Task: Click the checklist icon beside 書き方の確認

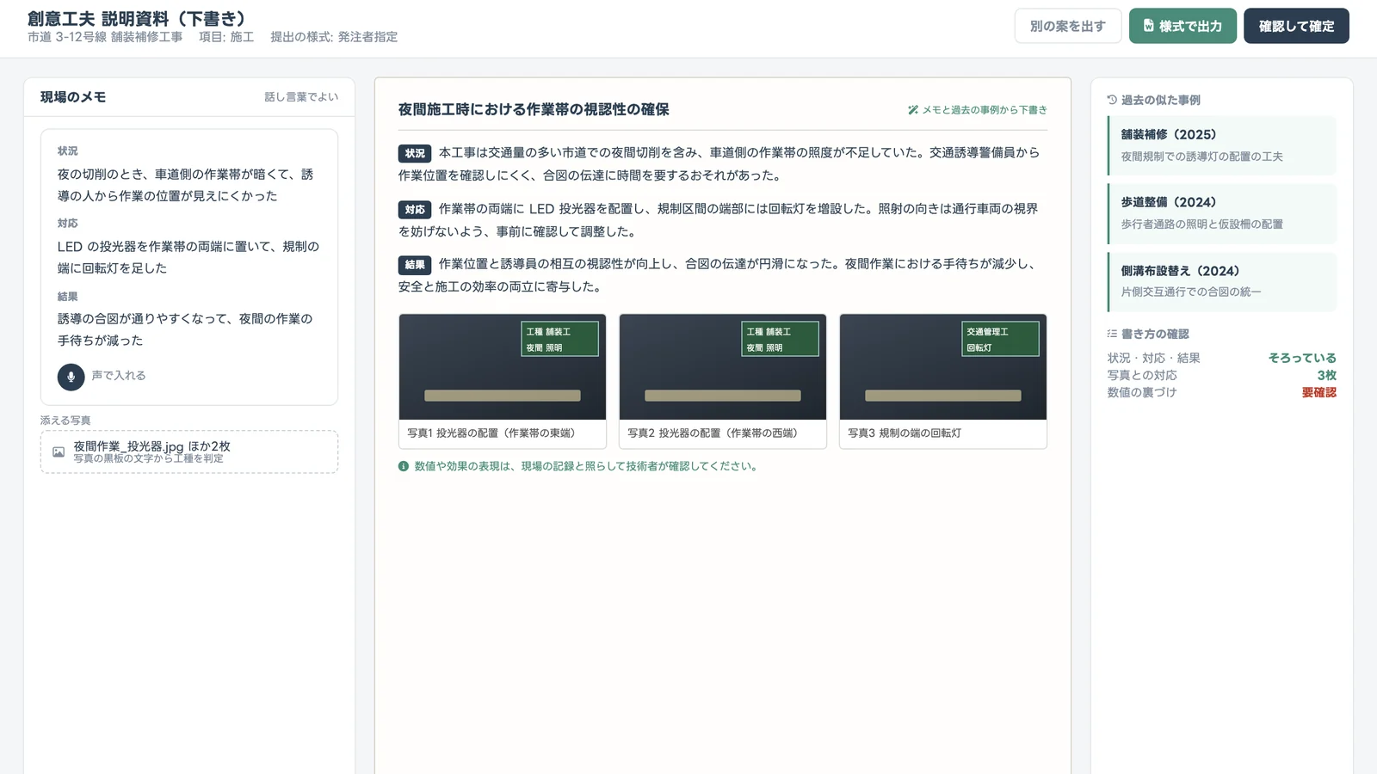Action: (x=1112, y=334)
